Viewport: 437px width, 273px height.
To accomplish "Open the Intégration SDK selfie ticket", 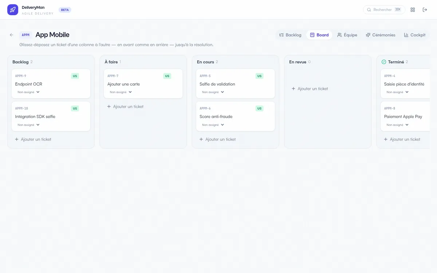I will (x=51, y=116).
